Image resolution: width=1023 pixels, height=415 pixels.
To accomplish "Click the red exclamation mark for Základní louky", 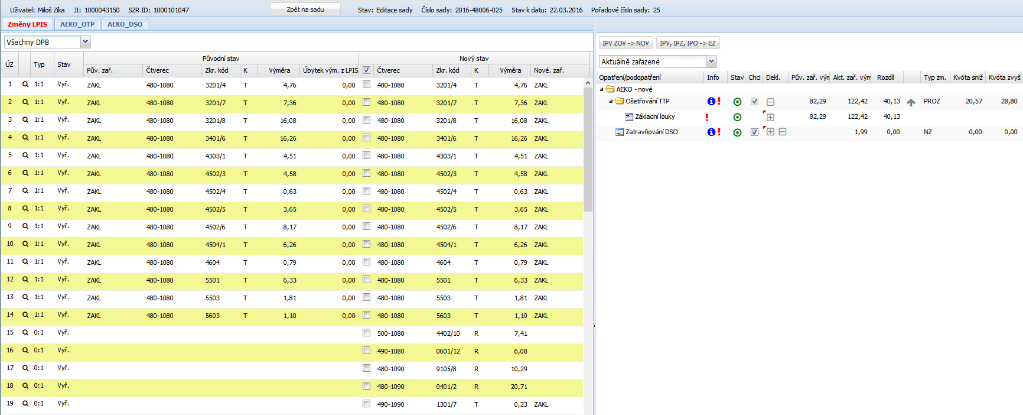I will tap(707, 117).
